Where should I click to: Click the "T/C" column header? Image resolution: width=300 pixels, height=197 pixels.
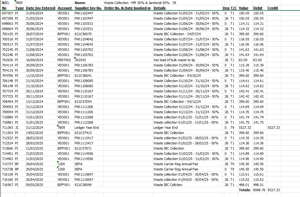[233, 8]
